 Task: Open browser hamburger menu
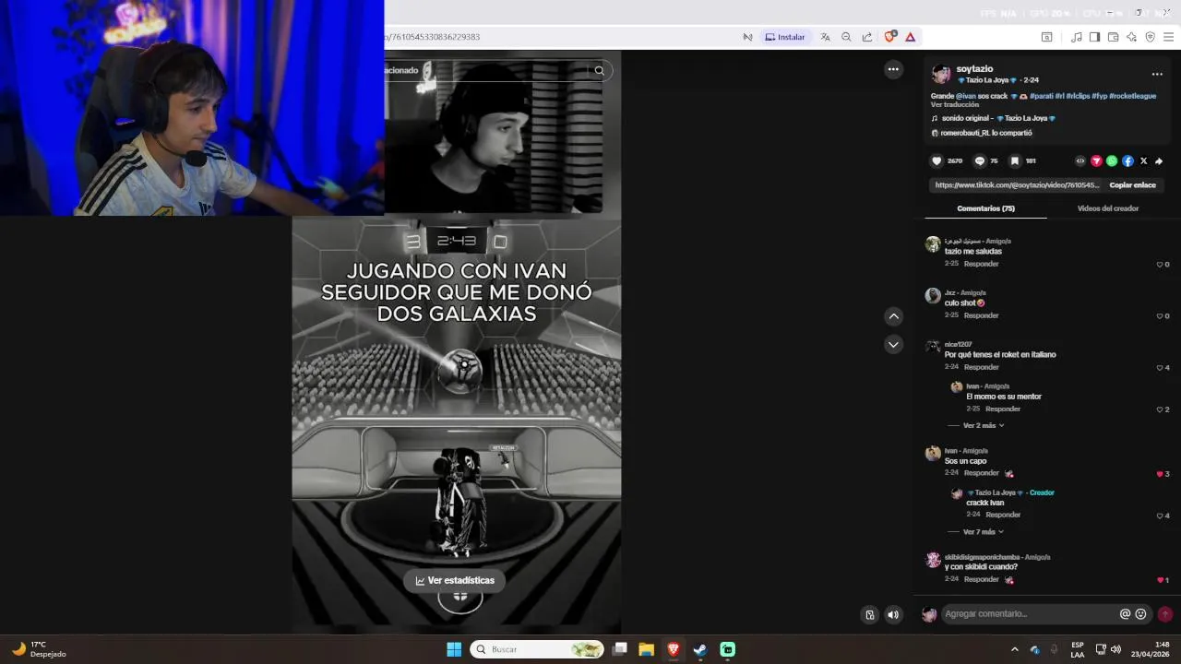[x=1168, y=37]
